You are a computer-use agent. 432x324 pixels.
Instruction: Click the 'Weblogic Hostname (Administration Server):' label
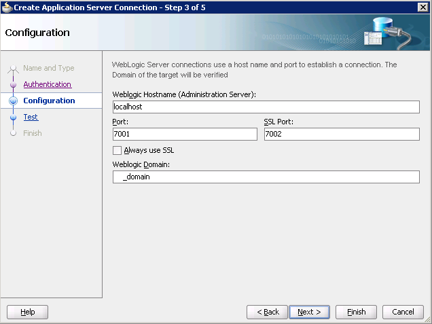point(184,94)
